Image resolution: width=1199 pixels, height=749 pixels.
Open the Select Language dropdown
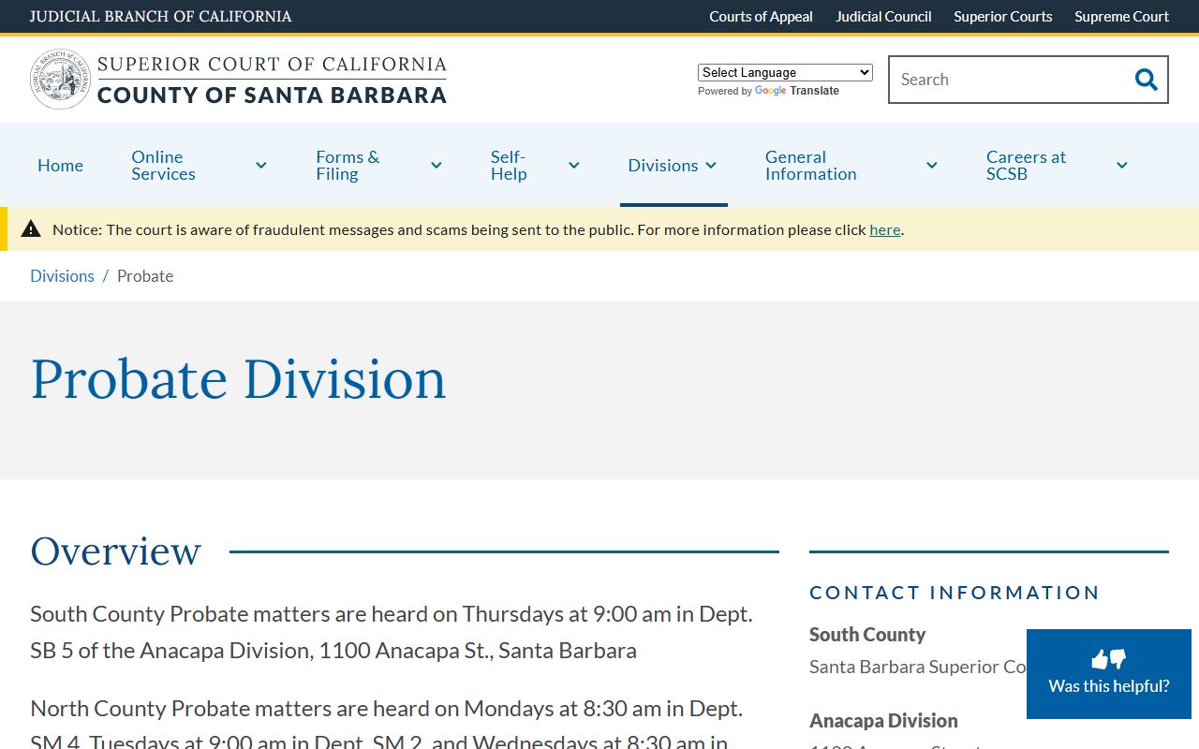(785, 72)
